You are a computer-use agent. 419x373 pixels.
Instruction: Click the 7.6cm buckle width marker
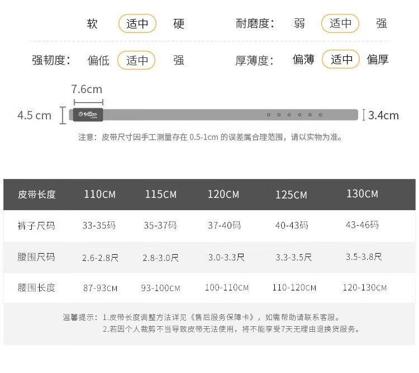point(87,90)
